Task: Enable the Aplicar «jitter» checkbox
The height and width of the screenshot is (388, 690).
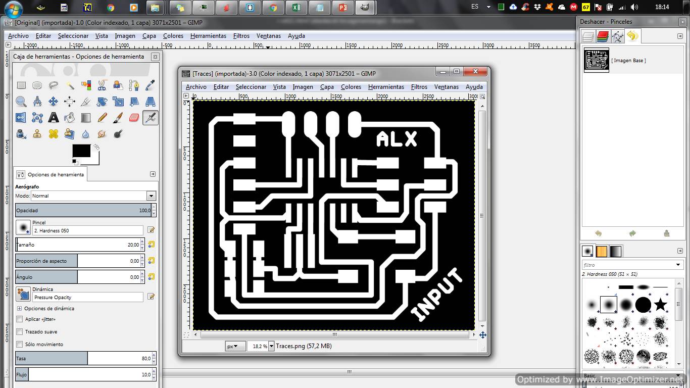Action: (x=20, y=319)
